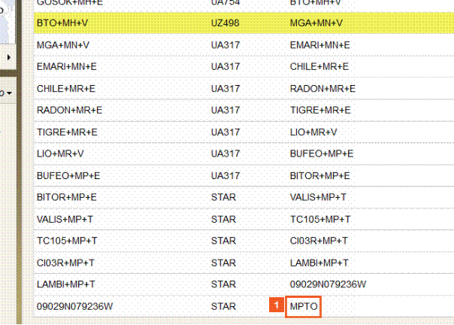Viewport: 454px width, 325px height.
Task: Select STAR in the 09029N079236W row
Action: pos(223,306)
